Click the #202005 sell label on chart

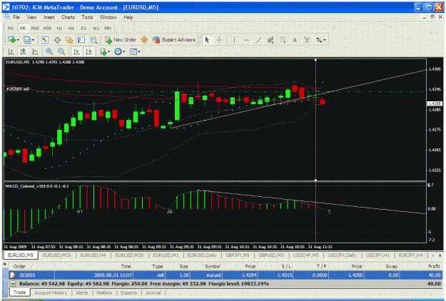pos(17,89)
